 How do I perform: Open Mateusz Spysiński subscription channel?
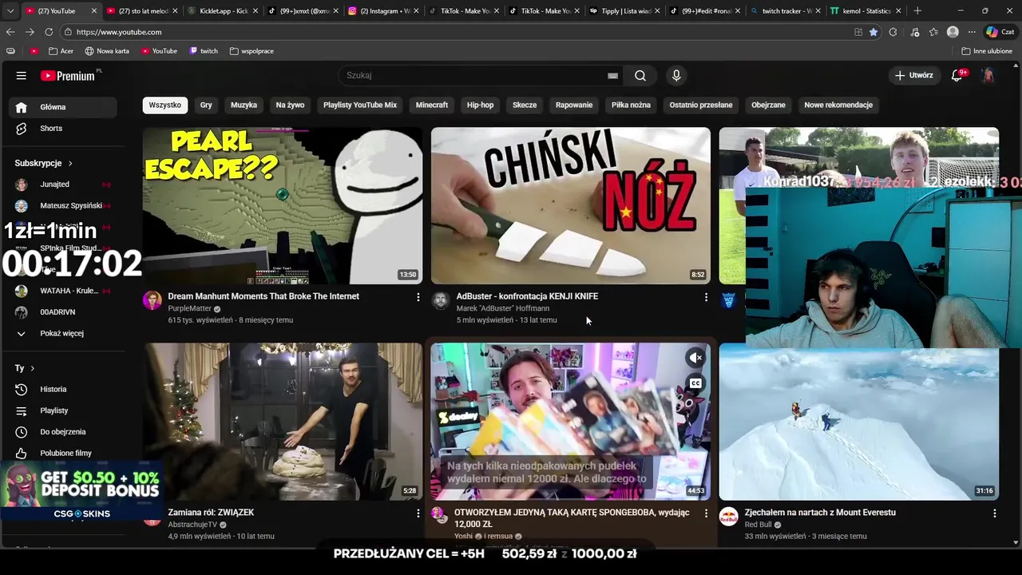pos(63,205)
